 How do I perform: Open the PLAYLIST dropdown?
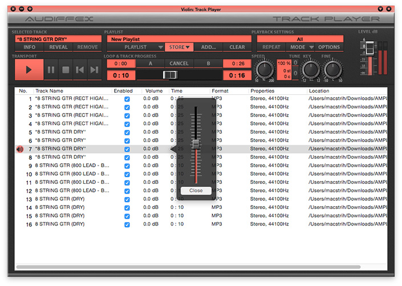[x=135, y=47]
